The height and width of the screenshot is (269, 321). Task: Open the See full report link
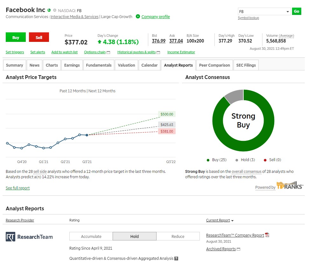point(17,188)
